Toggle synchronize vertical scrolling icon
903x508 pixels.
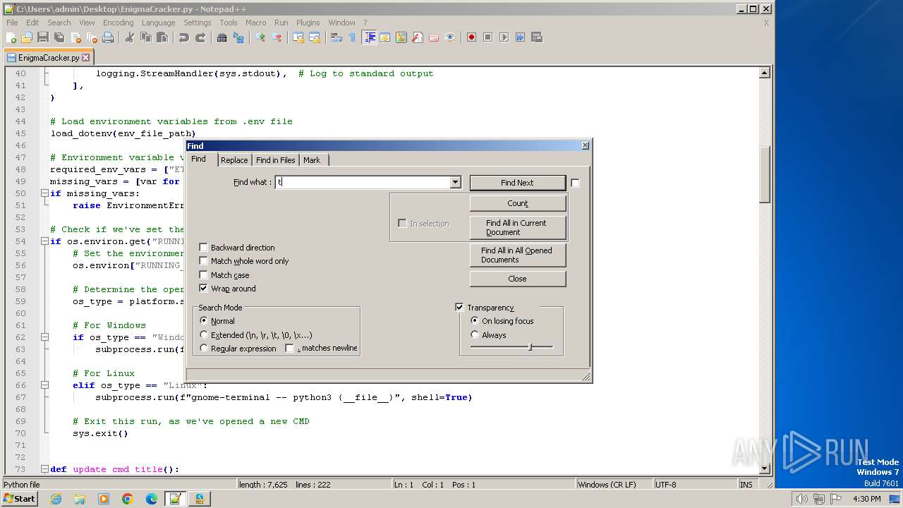coord(298,37)
